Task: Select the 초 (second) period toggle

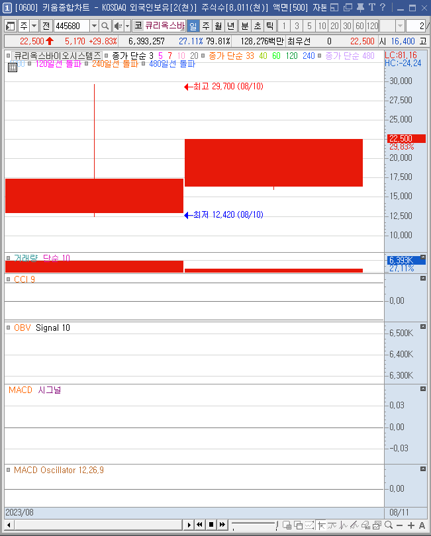Action: coord(258,26)
